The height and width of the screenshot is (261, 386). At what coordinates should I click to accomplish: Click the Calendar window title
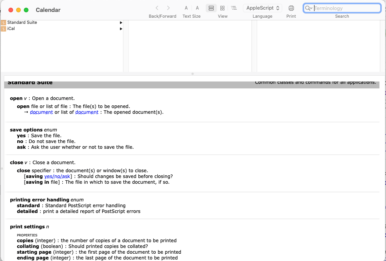pos(48,10)
